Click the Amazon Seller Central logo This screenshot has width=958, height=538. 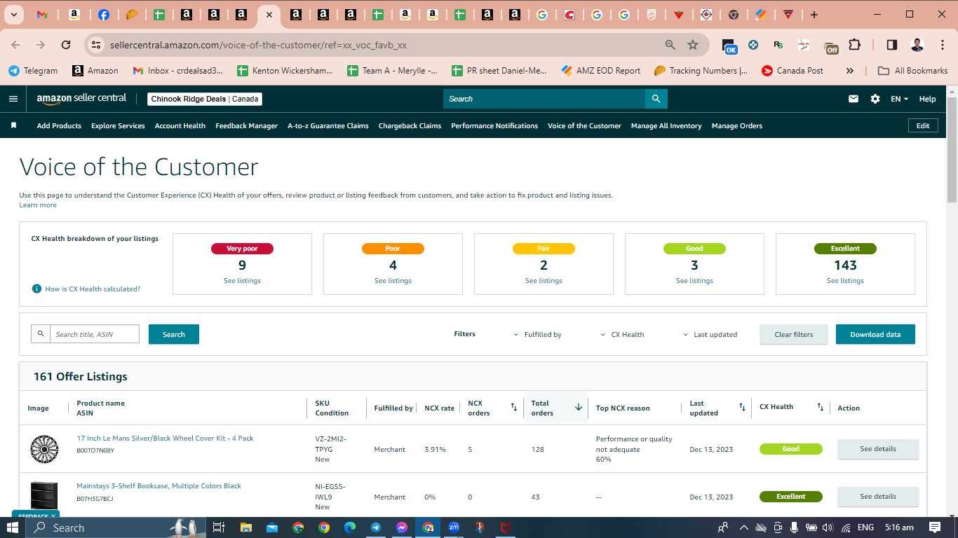(82, 98)
